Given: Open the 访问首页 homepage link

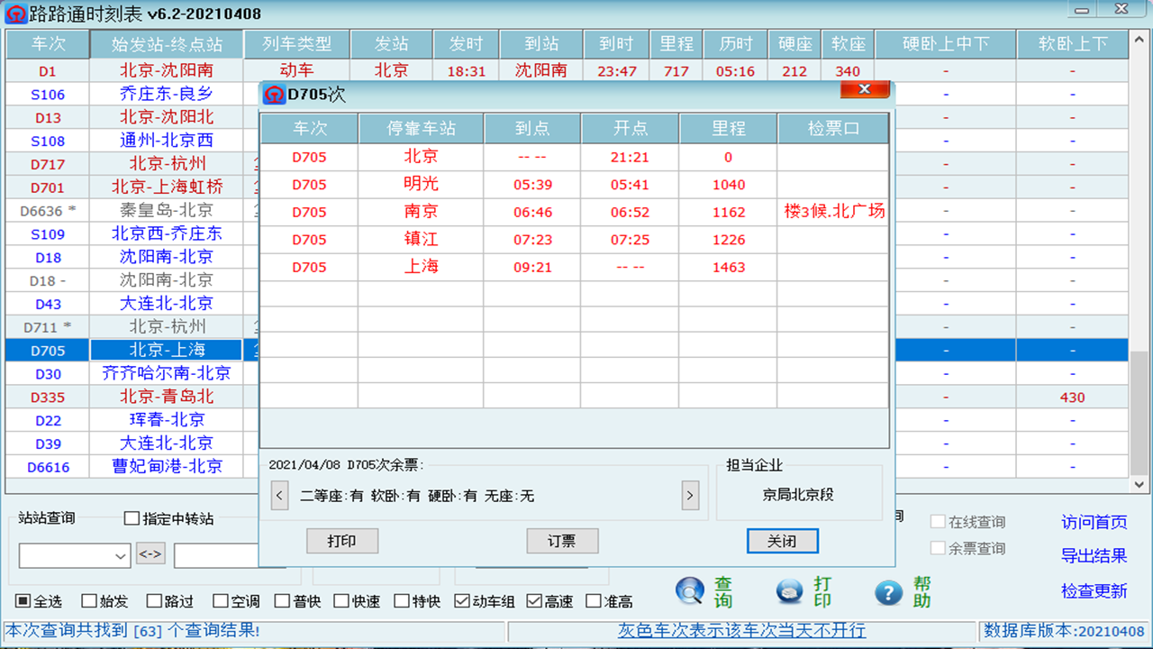Looking at the screenshot, I should (1093, 522).
